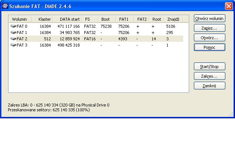
Task: Click the Root value 14
Action: click(154, 39)
